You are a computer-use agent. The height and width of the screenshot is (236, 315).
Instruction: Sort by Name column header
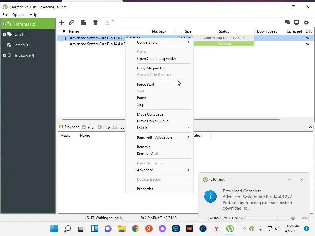(x=106, y=31)
